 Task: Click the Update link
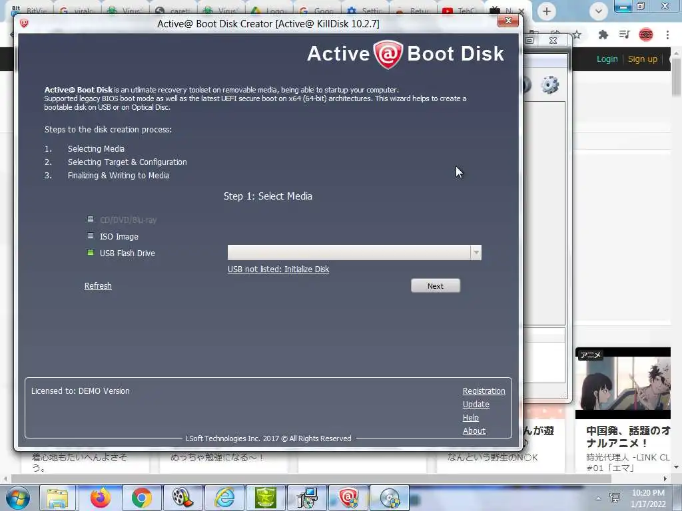coord(476,404)
